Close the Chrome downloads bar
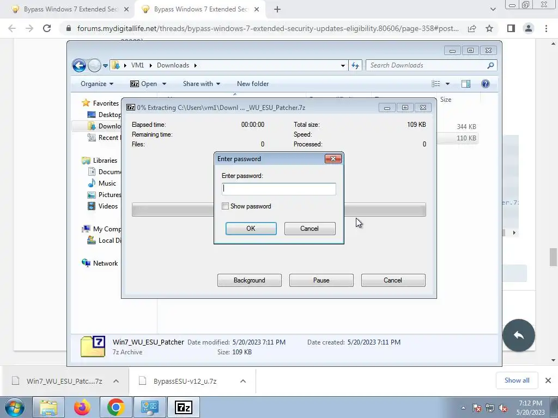This screenshot has width=558, height=418. point(548,380)
